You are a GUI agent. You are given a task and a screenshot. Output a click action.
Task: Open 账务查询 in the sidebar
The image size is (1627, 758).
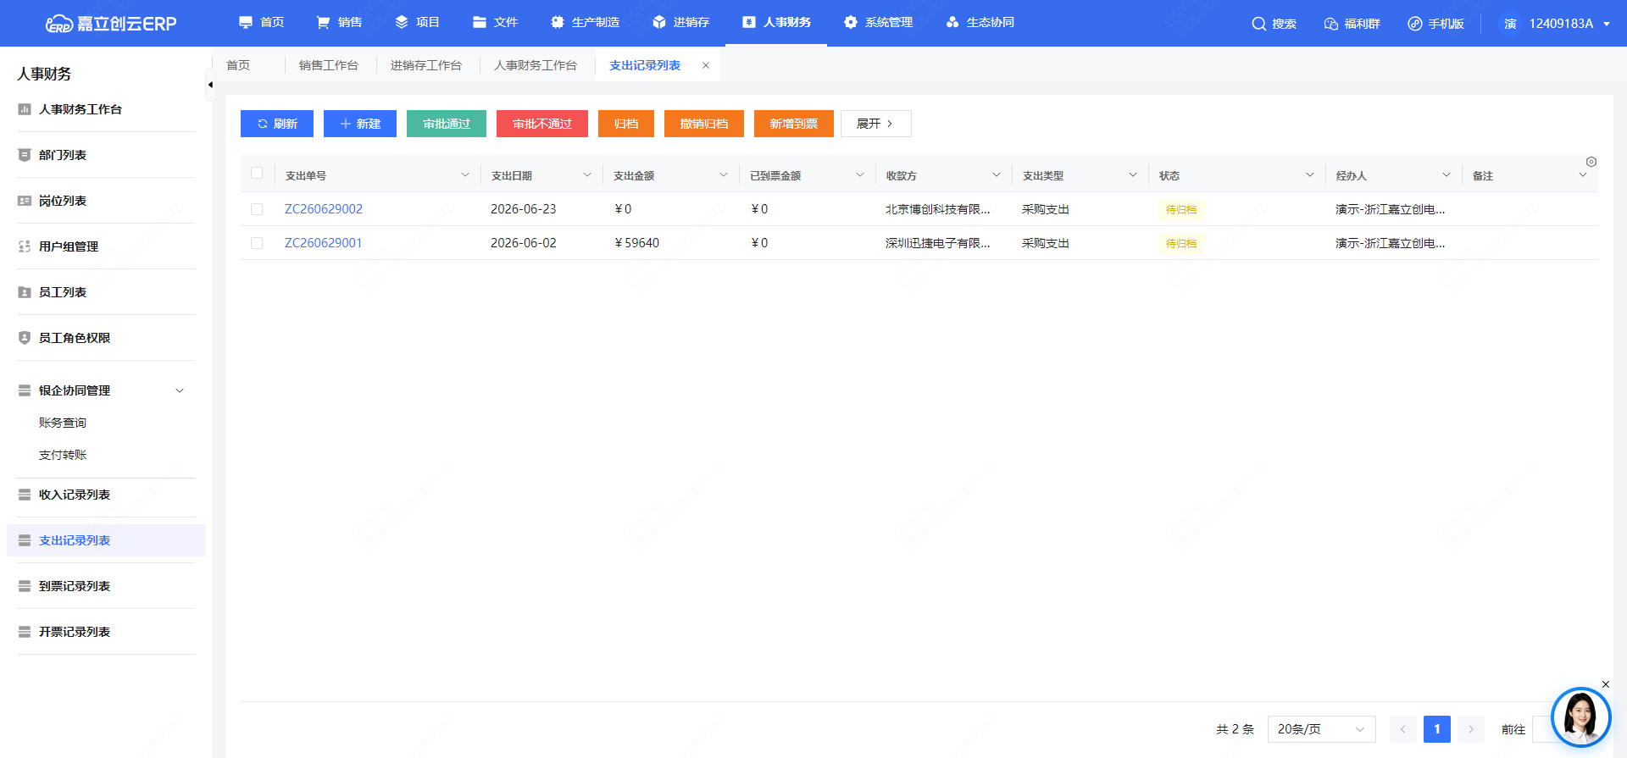tap(63, 423)
